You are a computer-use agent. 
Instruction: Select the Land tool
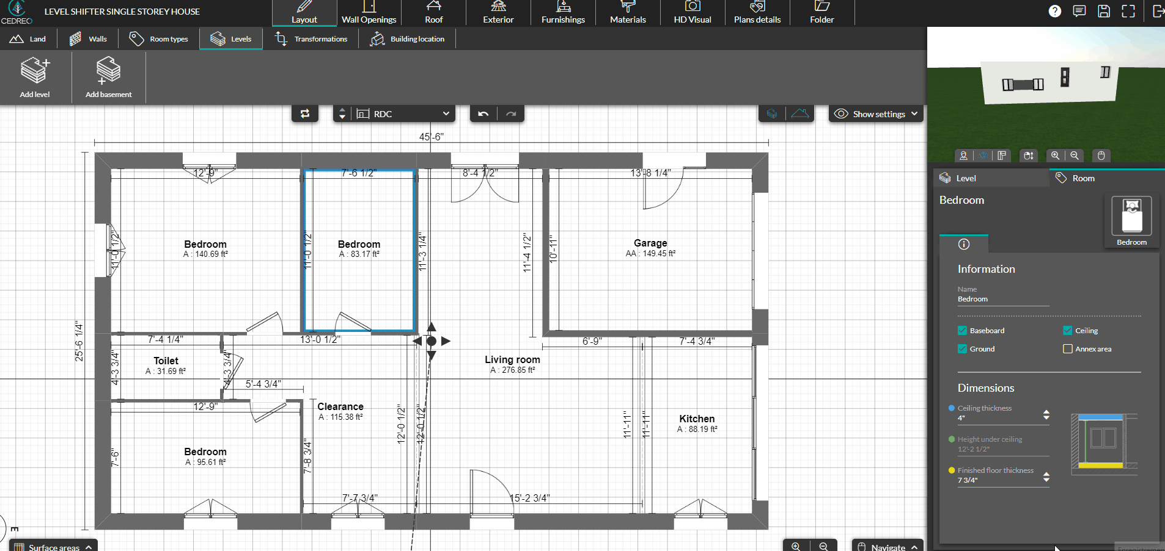click(x=28, y=38)
